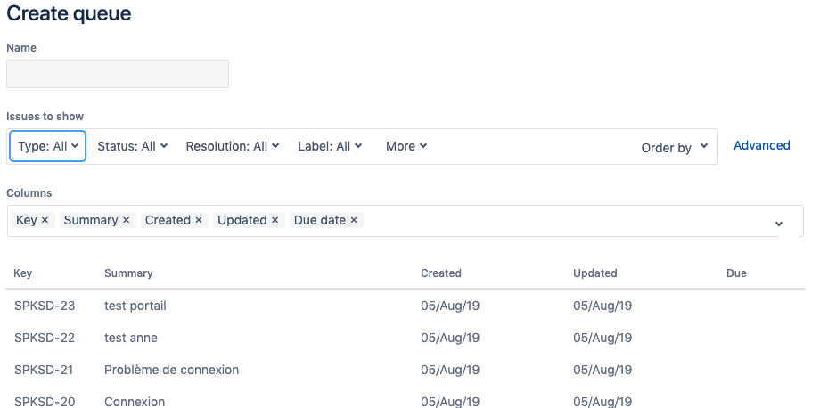820x408 pixels.
Task: Remove the Created column tag
Action: coord(198,220)
